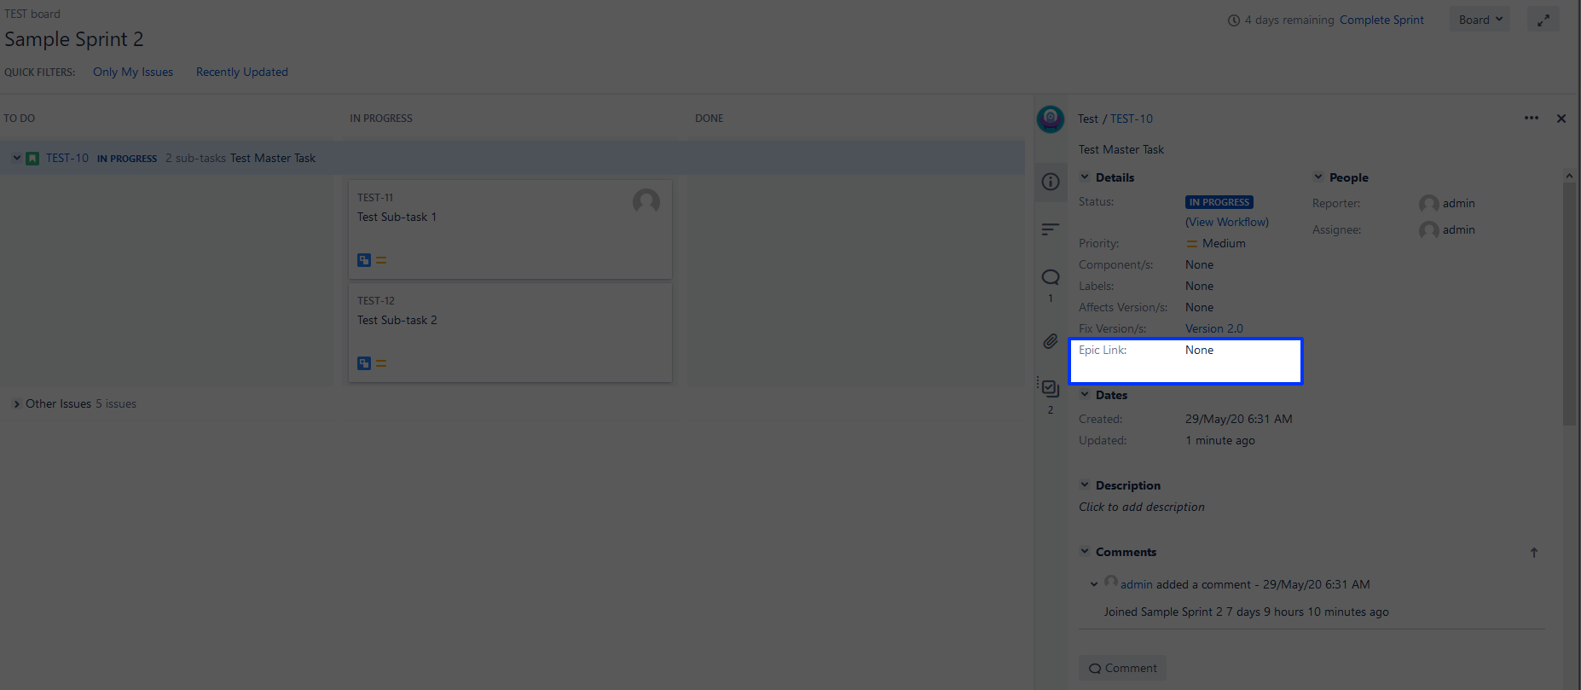Collapse the TEST-10 swimlane
This screenshot has width=1581, height=690.
pyautogui.click(x=16, y=158)
